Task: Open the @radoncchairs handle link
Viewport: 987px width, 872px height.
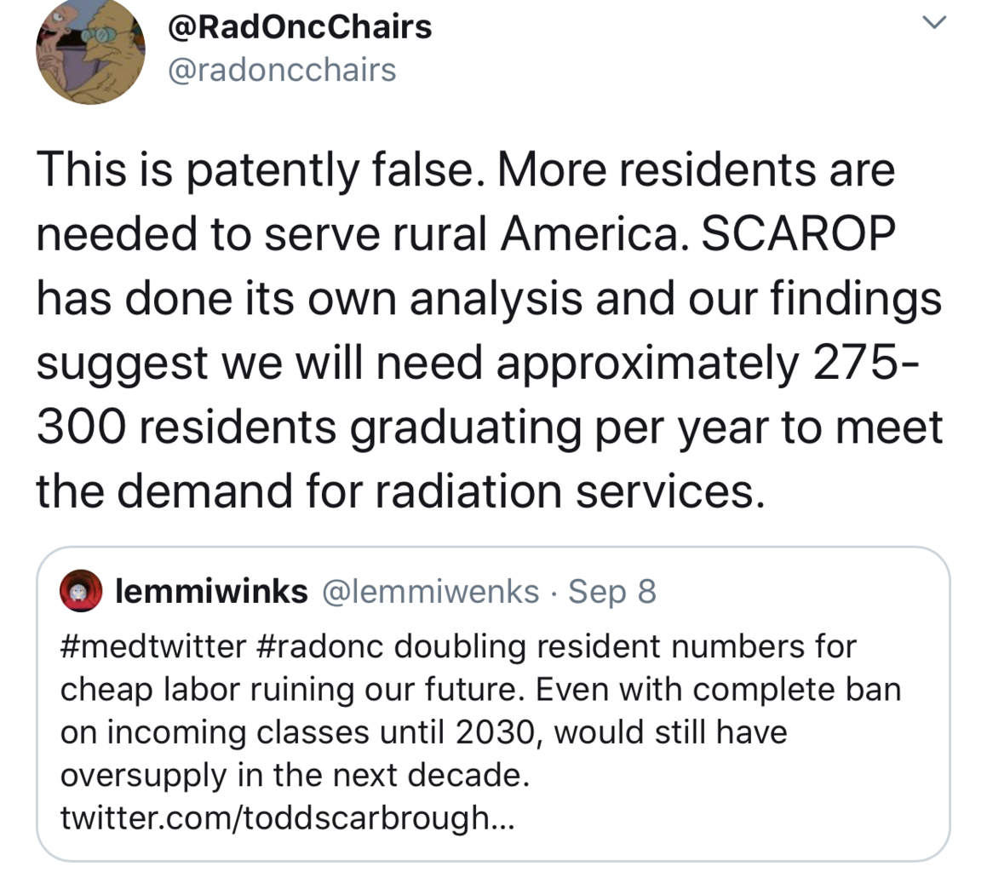Action: (283, 70)
